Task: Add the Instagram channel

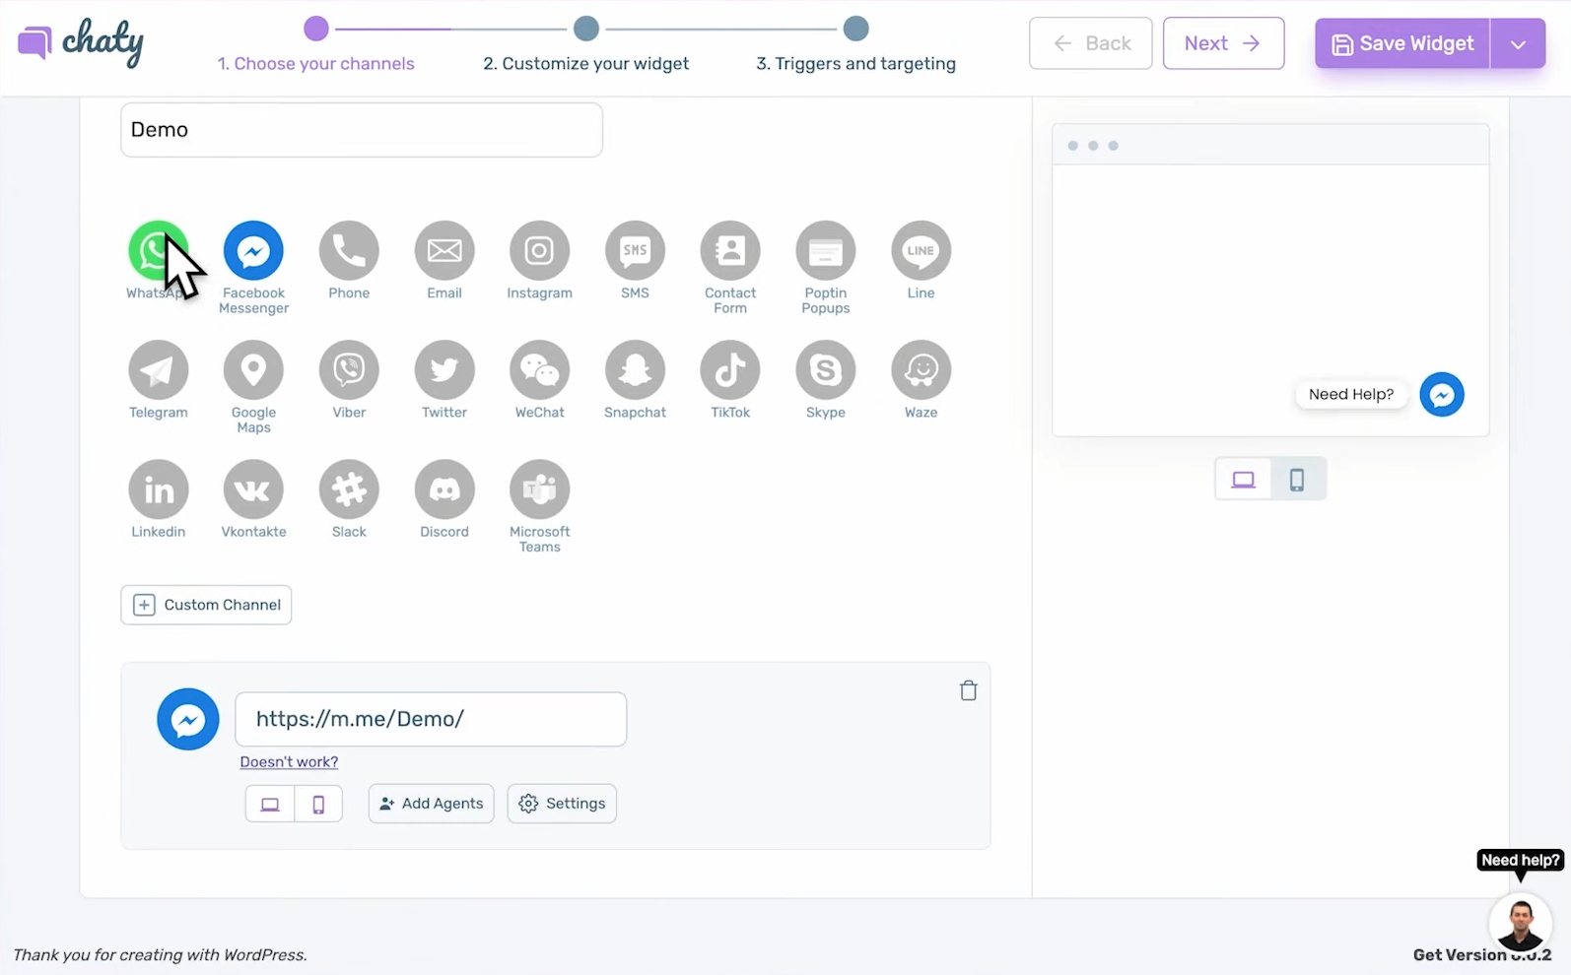Action: tap(539, 251)
